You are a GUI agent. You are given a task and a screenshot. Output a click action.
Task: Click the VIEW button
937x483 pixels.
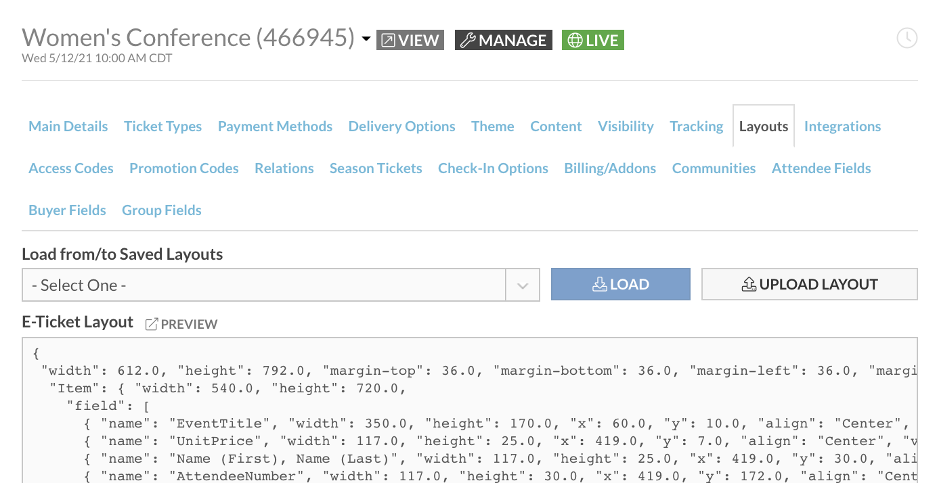[x=410, y=40]
